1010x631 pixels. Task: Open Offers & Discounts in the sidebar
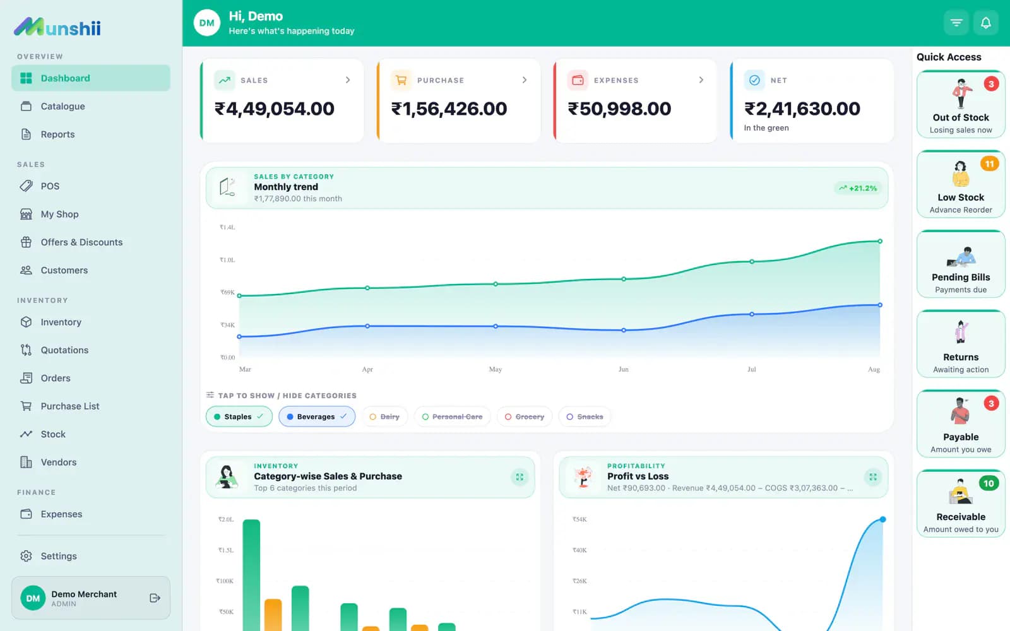point(91,242)
